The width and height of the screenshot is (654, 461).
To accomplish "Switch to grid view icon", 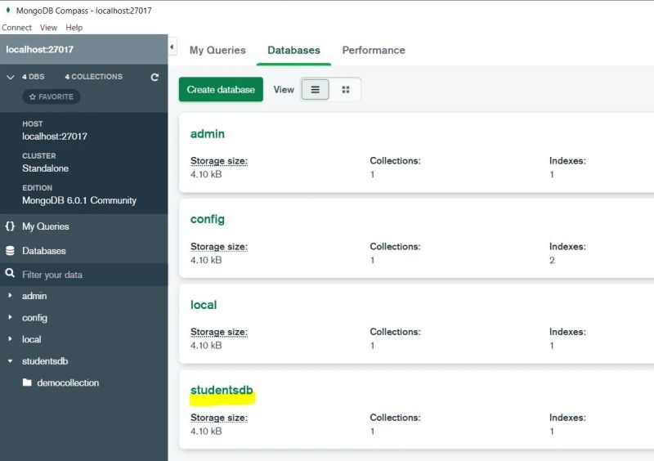I will 346,90.
